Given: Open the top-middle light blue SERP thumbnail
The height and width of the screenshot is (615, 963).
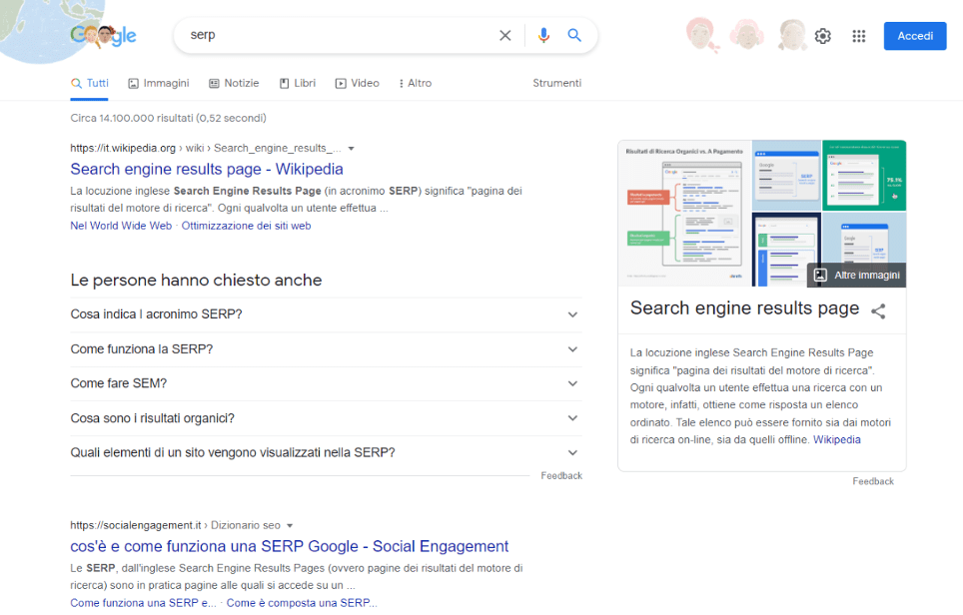Looking at the screenshot, I should pos(786,176).
